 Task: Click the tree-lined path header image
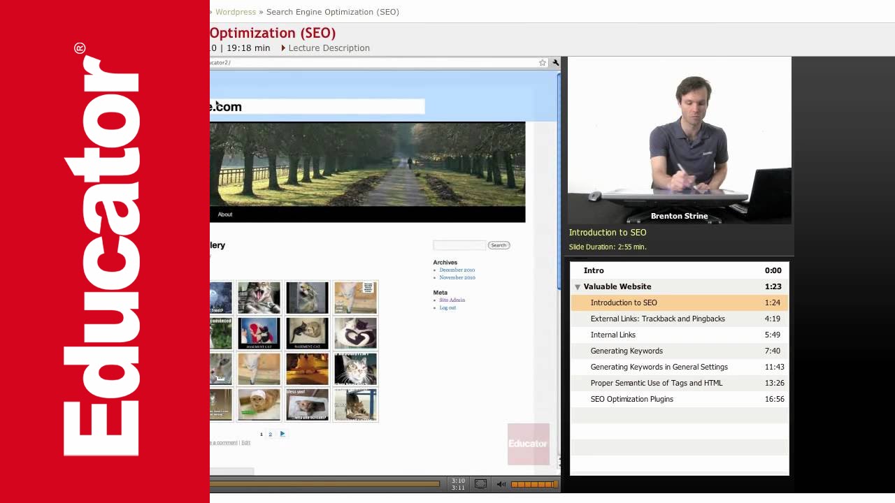point(367,164)
